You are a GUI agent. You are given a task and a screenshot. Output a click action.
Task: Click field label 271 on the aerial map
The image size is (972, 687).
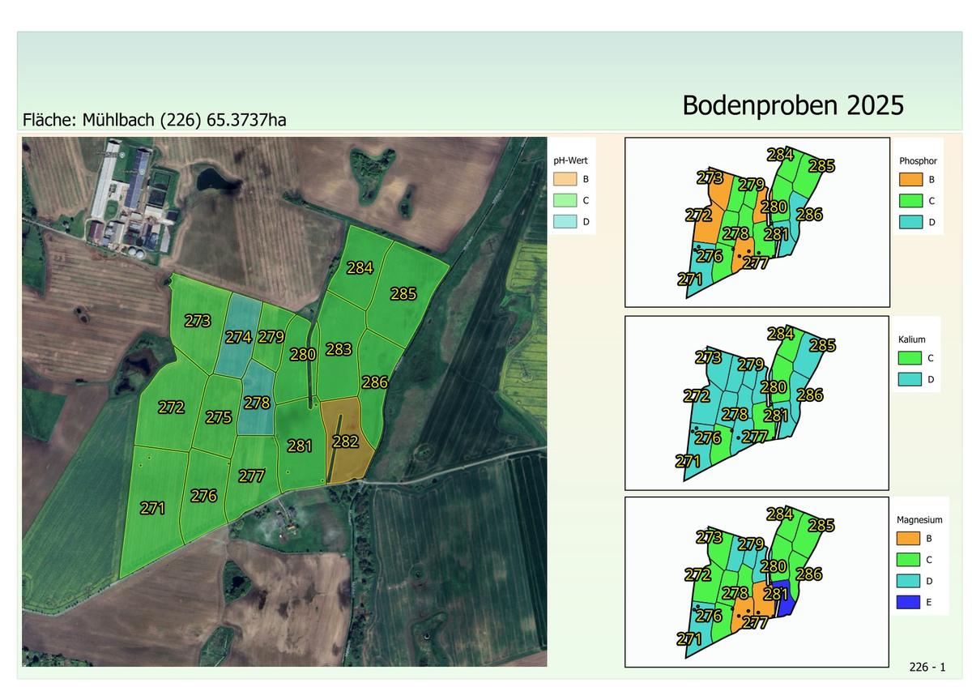pyautogui.click(x=152, y=509)
